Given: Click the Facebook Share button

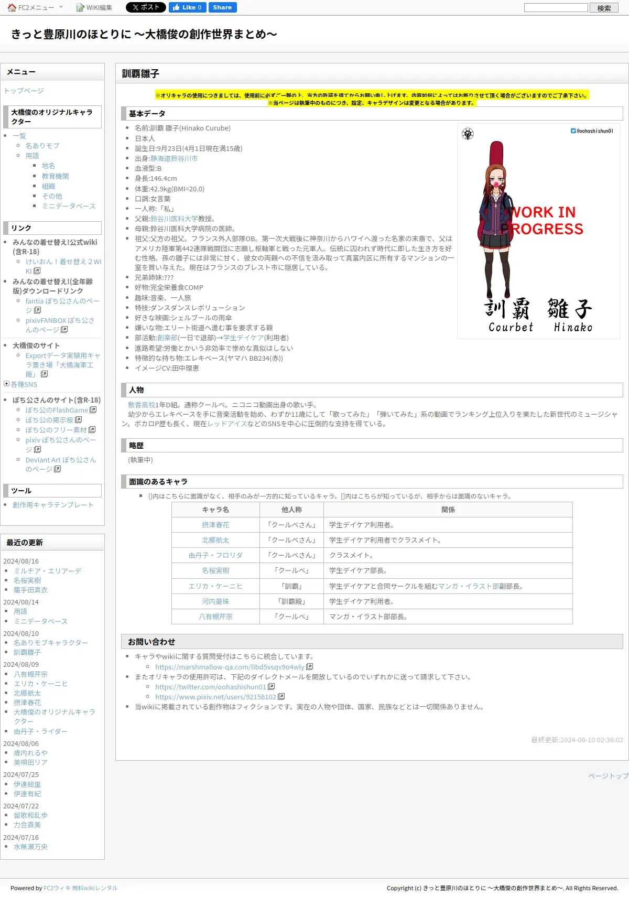Looking at the screenshot, I should 222,7.
